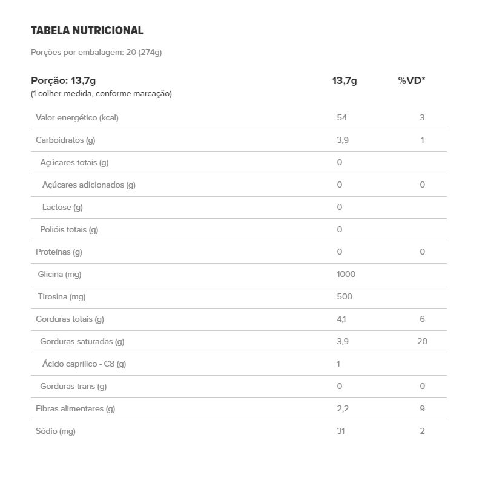
Task: Click the Valor energético (kcal) row label
Action: (77, 117)
